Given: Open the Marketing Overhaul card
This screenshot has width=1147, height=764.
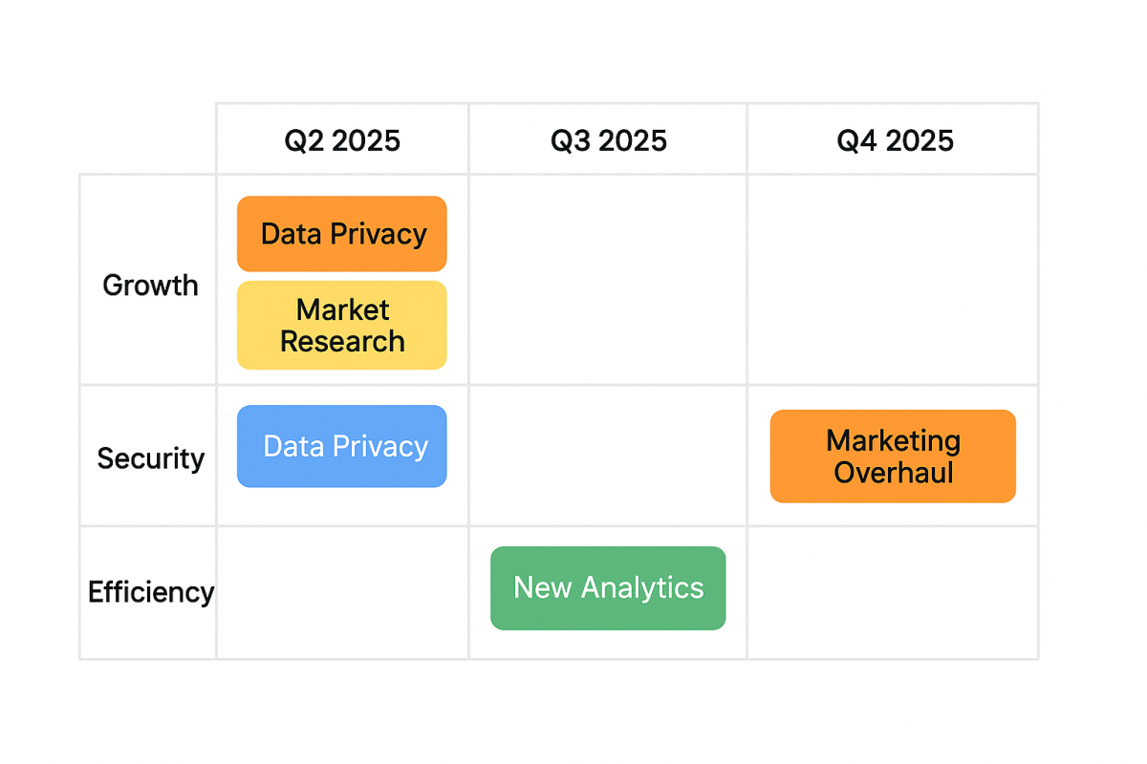Looking at the screenshot, I should coord(893,456).
